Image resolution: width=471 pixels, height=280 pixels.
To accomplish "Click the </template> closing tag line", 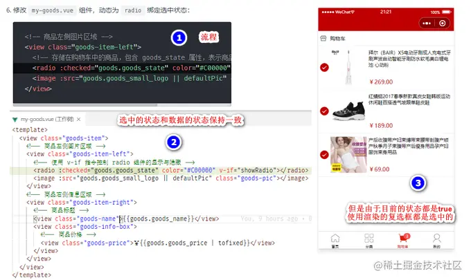I will [32, 275].
